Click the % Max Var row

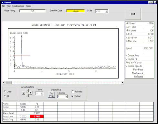coord(140,41)
